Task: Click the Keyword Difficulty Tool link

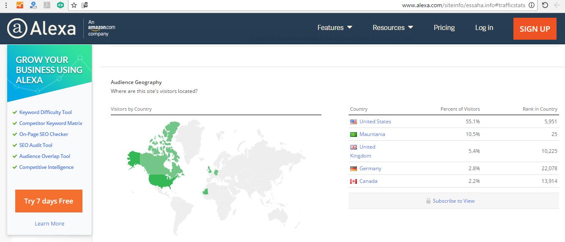Action: 45,112
